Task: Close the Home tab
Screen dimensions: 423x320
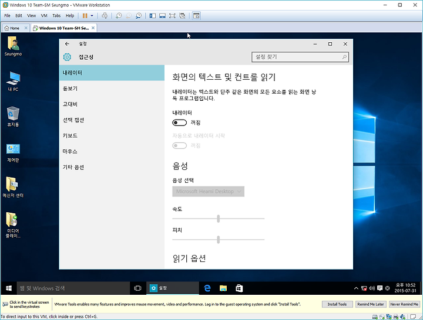Action: tap(26, 28)
